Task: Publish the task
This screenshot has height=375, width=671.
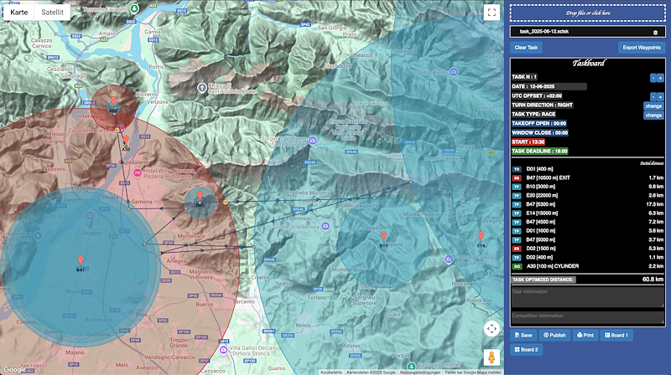Action: (554, 336)
